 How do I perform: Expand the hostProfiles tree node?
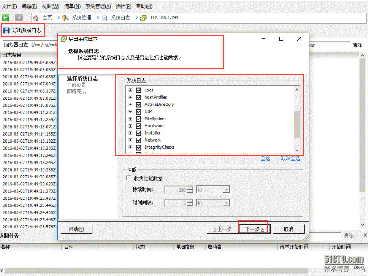(x=130, y=97)
